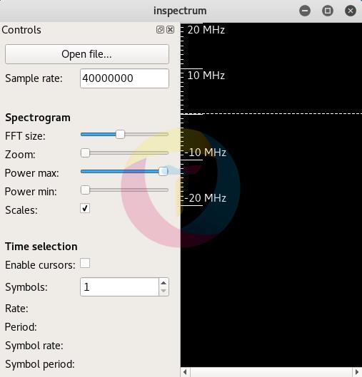This screenshot has width=362, height=377.
Task: Uncheck the Scales checkbox
Action: pos(85,208)
